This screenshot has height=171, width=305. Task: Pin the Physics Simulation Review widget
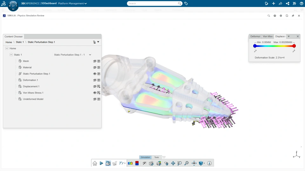pyautogui.click(x=293, y=16)
